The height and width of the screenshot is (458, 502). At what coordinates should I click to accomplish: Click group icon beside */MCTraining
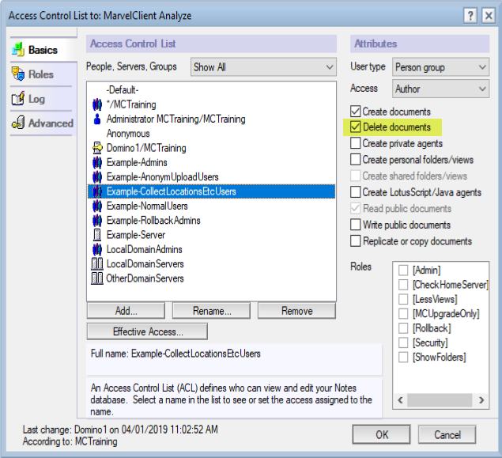point(97,104)
